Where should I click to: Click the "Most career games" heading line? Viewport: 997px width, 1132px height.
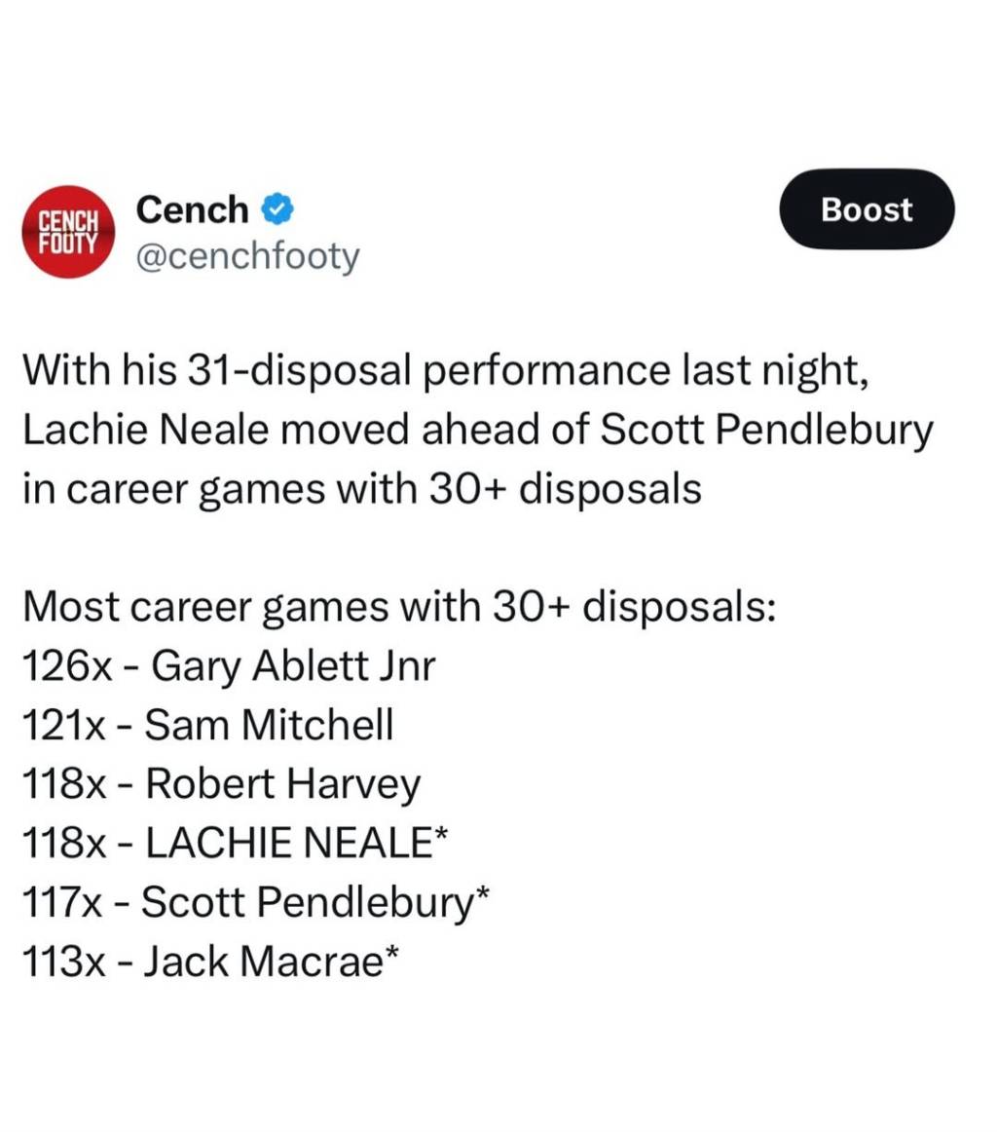pyautogui.click(x=397, y=609)
